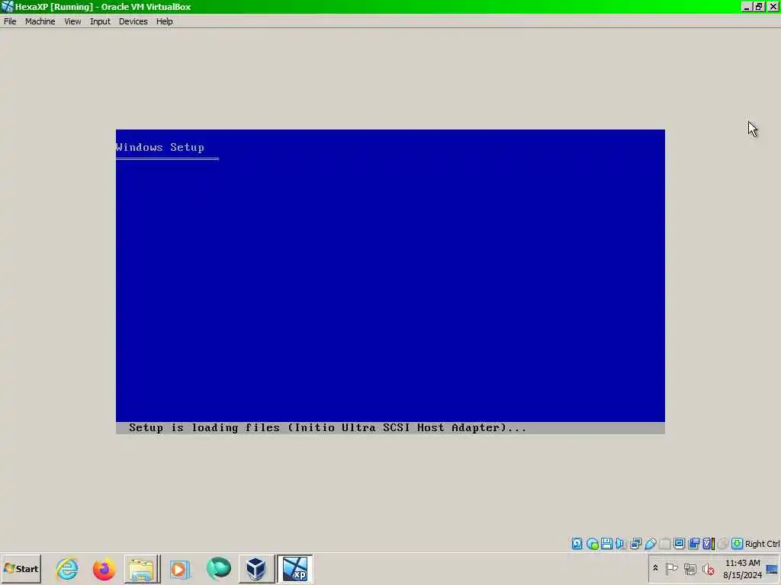
Task: Click the floppy disk status icon
Action: point(606,544)
